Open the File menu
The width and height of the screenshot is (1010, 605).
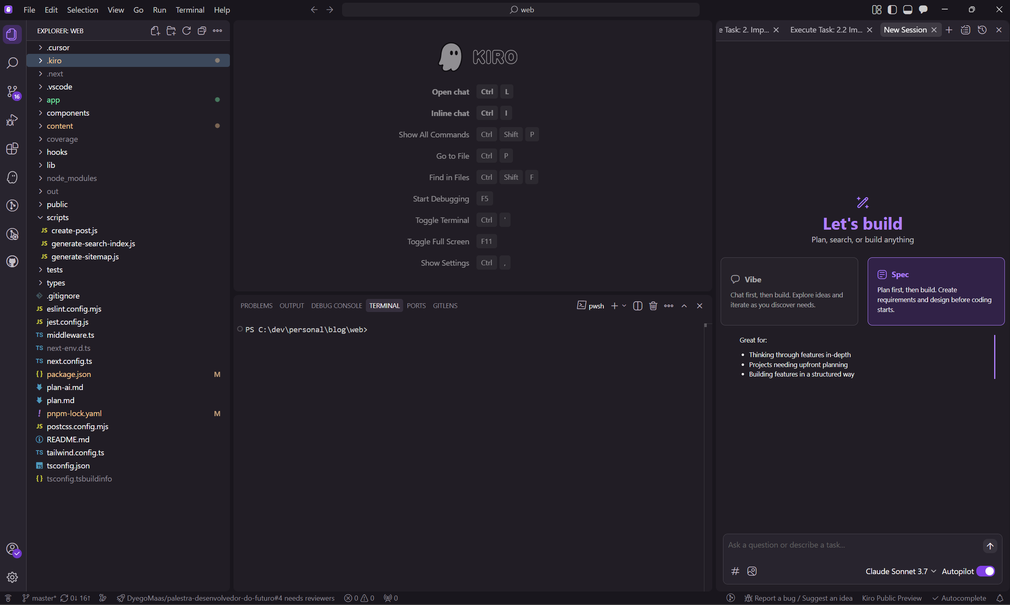pos(29,10)
